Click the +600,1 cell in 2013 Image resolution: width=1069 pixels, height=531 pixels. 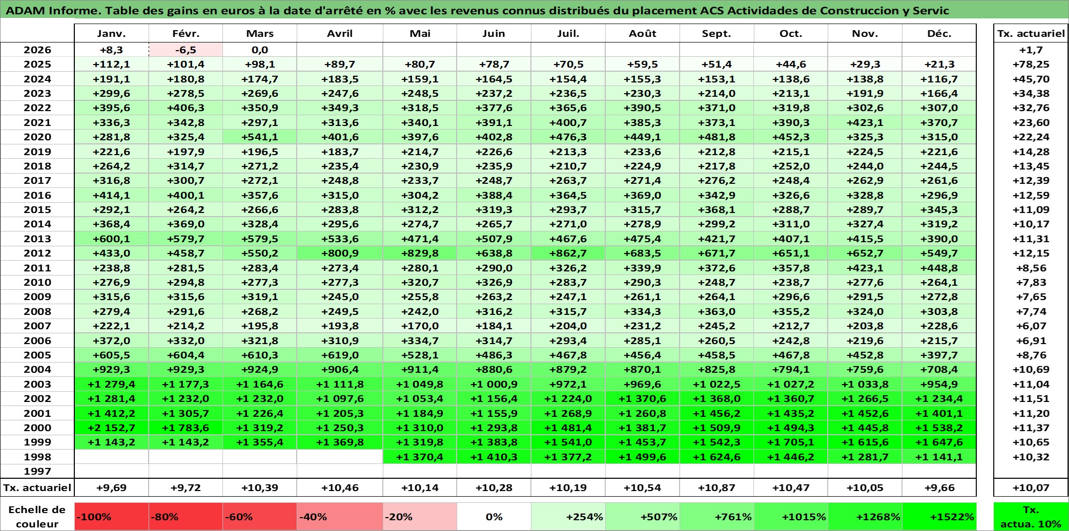[x=112, y=239]
